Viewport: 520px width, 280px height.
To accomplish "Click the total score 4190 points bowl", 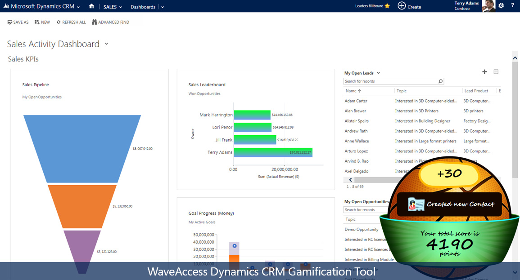I will click(450, 244).
